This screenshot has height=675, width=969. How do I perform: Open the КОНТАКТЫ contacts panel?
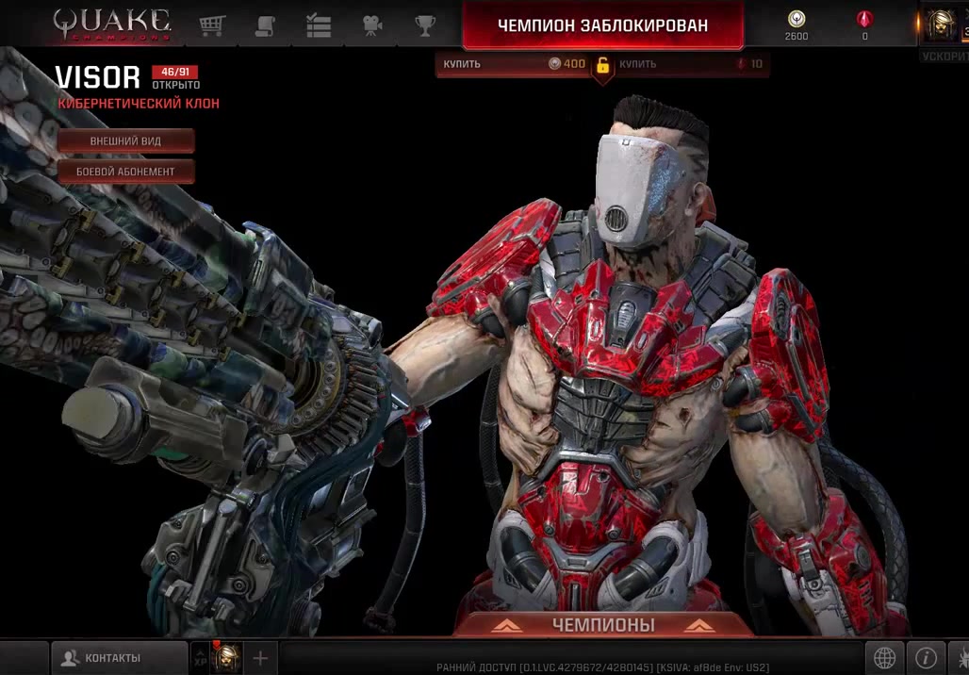coord(119,657)
